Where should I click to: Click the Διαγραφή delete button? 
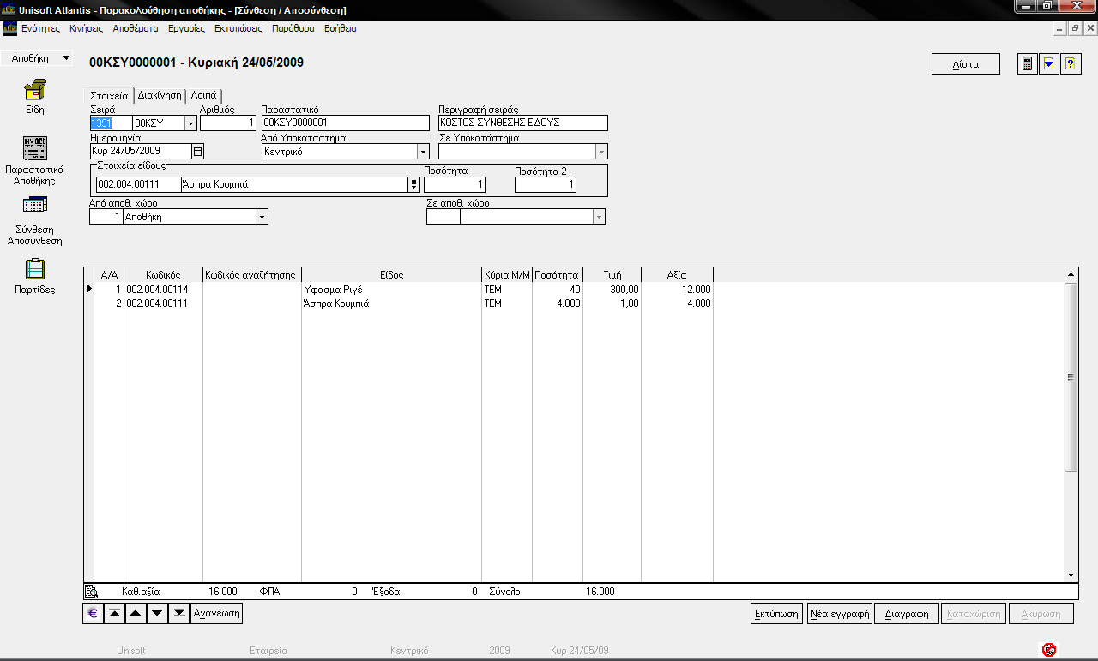pyautogui.click(x=907, y=614)
